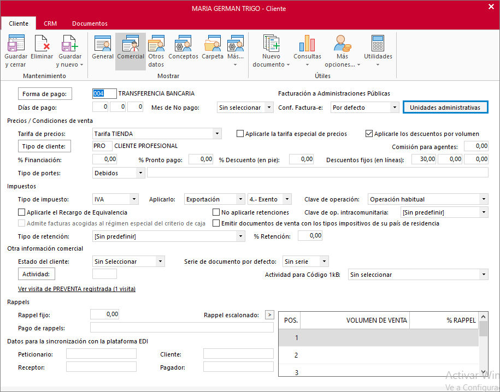The width and height of the screenshot is (500, 392).
Task: Switch to the Documentos tab
Action: (x=90, y=23)
